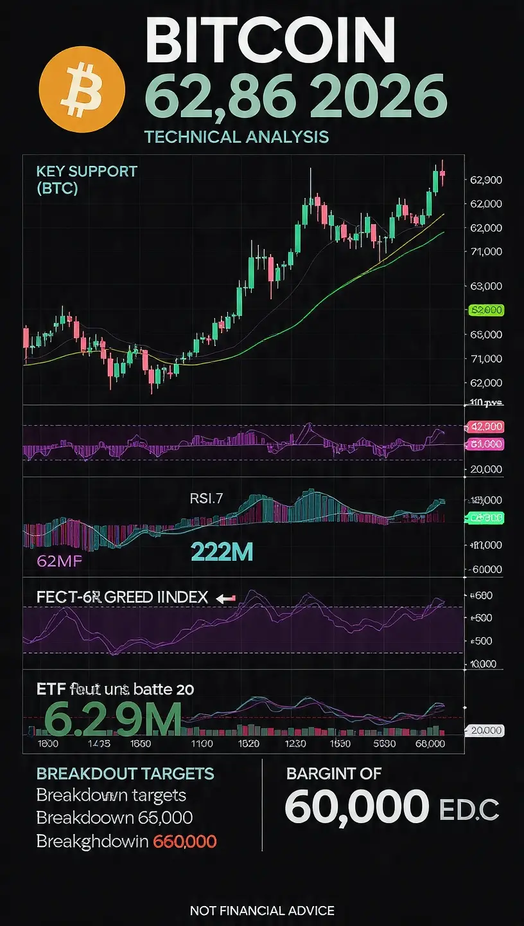The image size is (524, 926).
Task: Click the large green 6.29M value
Action: [112, 720]
